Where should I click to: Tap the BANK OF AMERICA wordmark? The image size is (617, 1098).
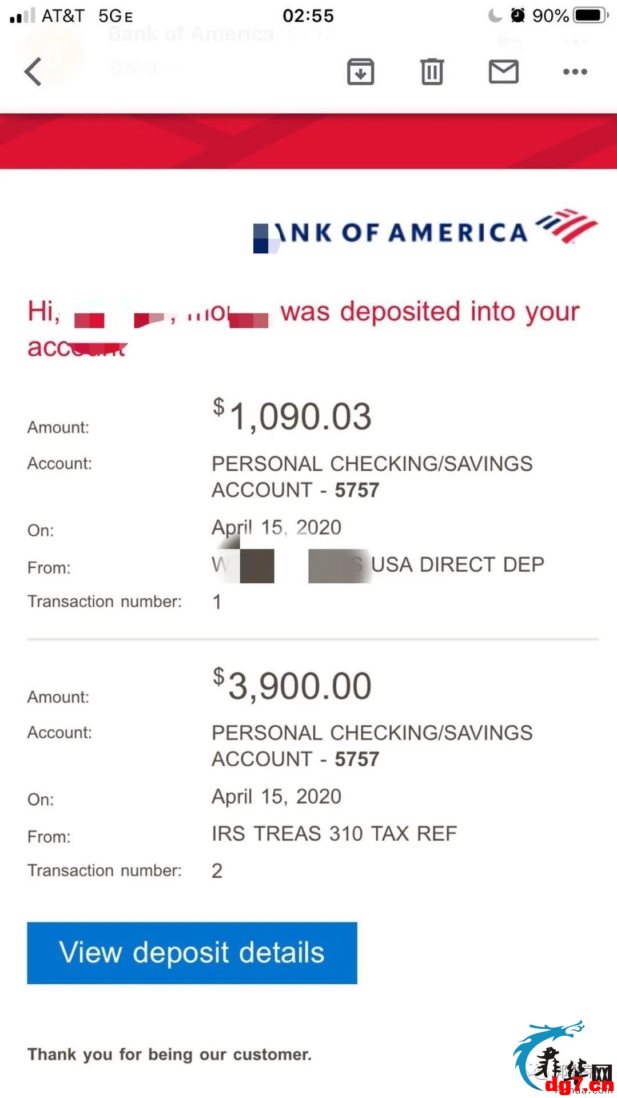390,233
